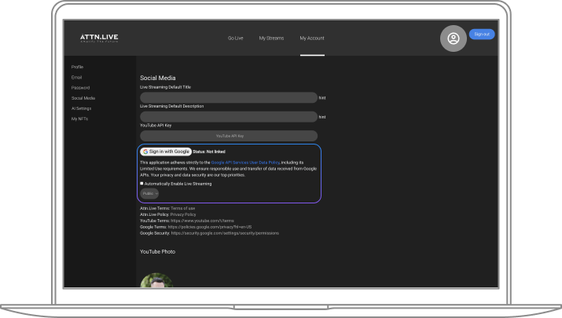Open Google API Services User Data Policy link

pos(245,163)
